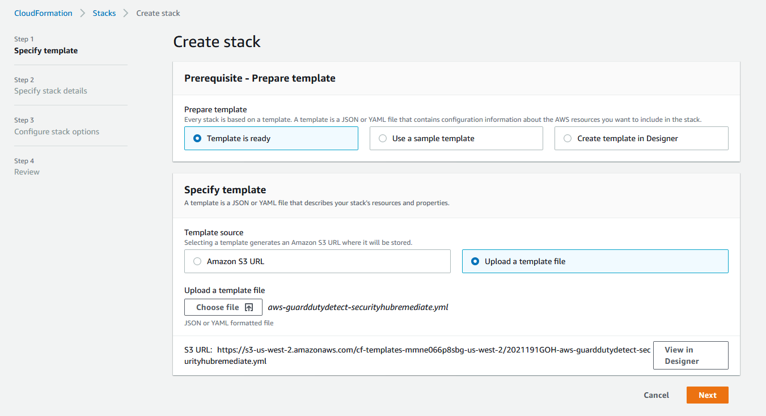Click Step 3 Configure stack options
766x416 pixels.
(x=57, y=126)
